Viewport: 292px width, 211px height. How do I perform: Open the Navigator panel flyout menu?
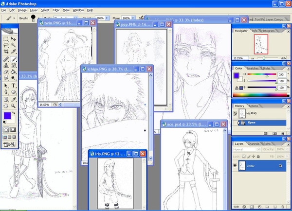pyautogui.click(x=288, y=32)
